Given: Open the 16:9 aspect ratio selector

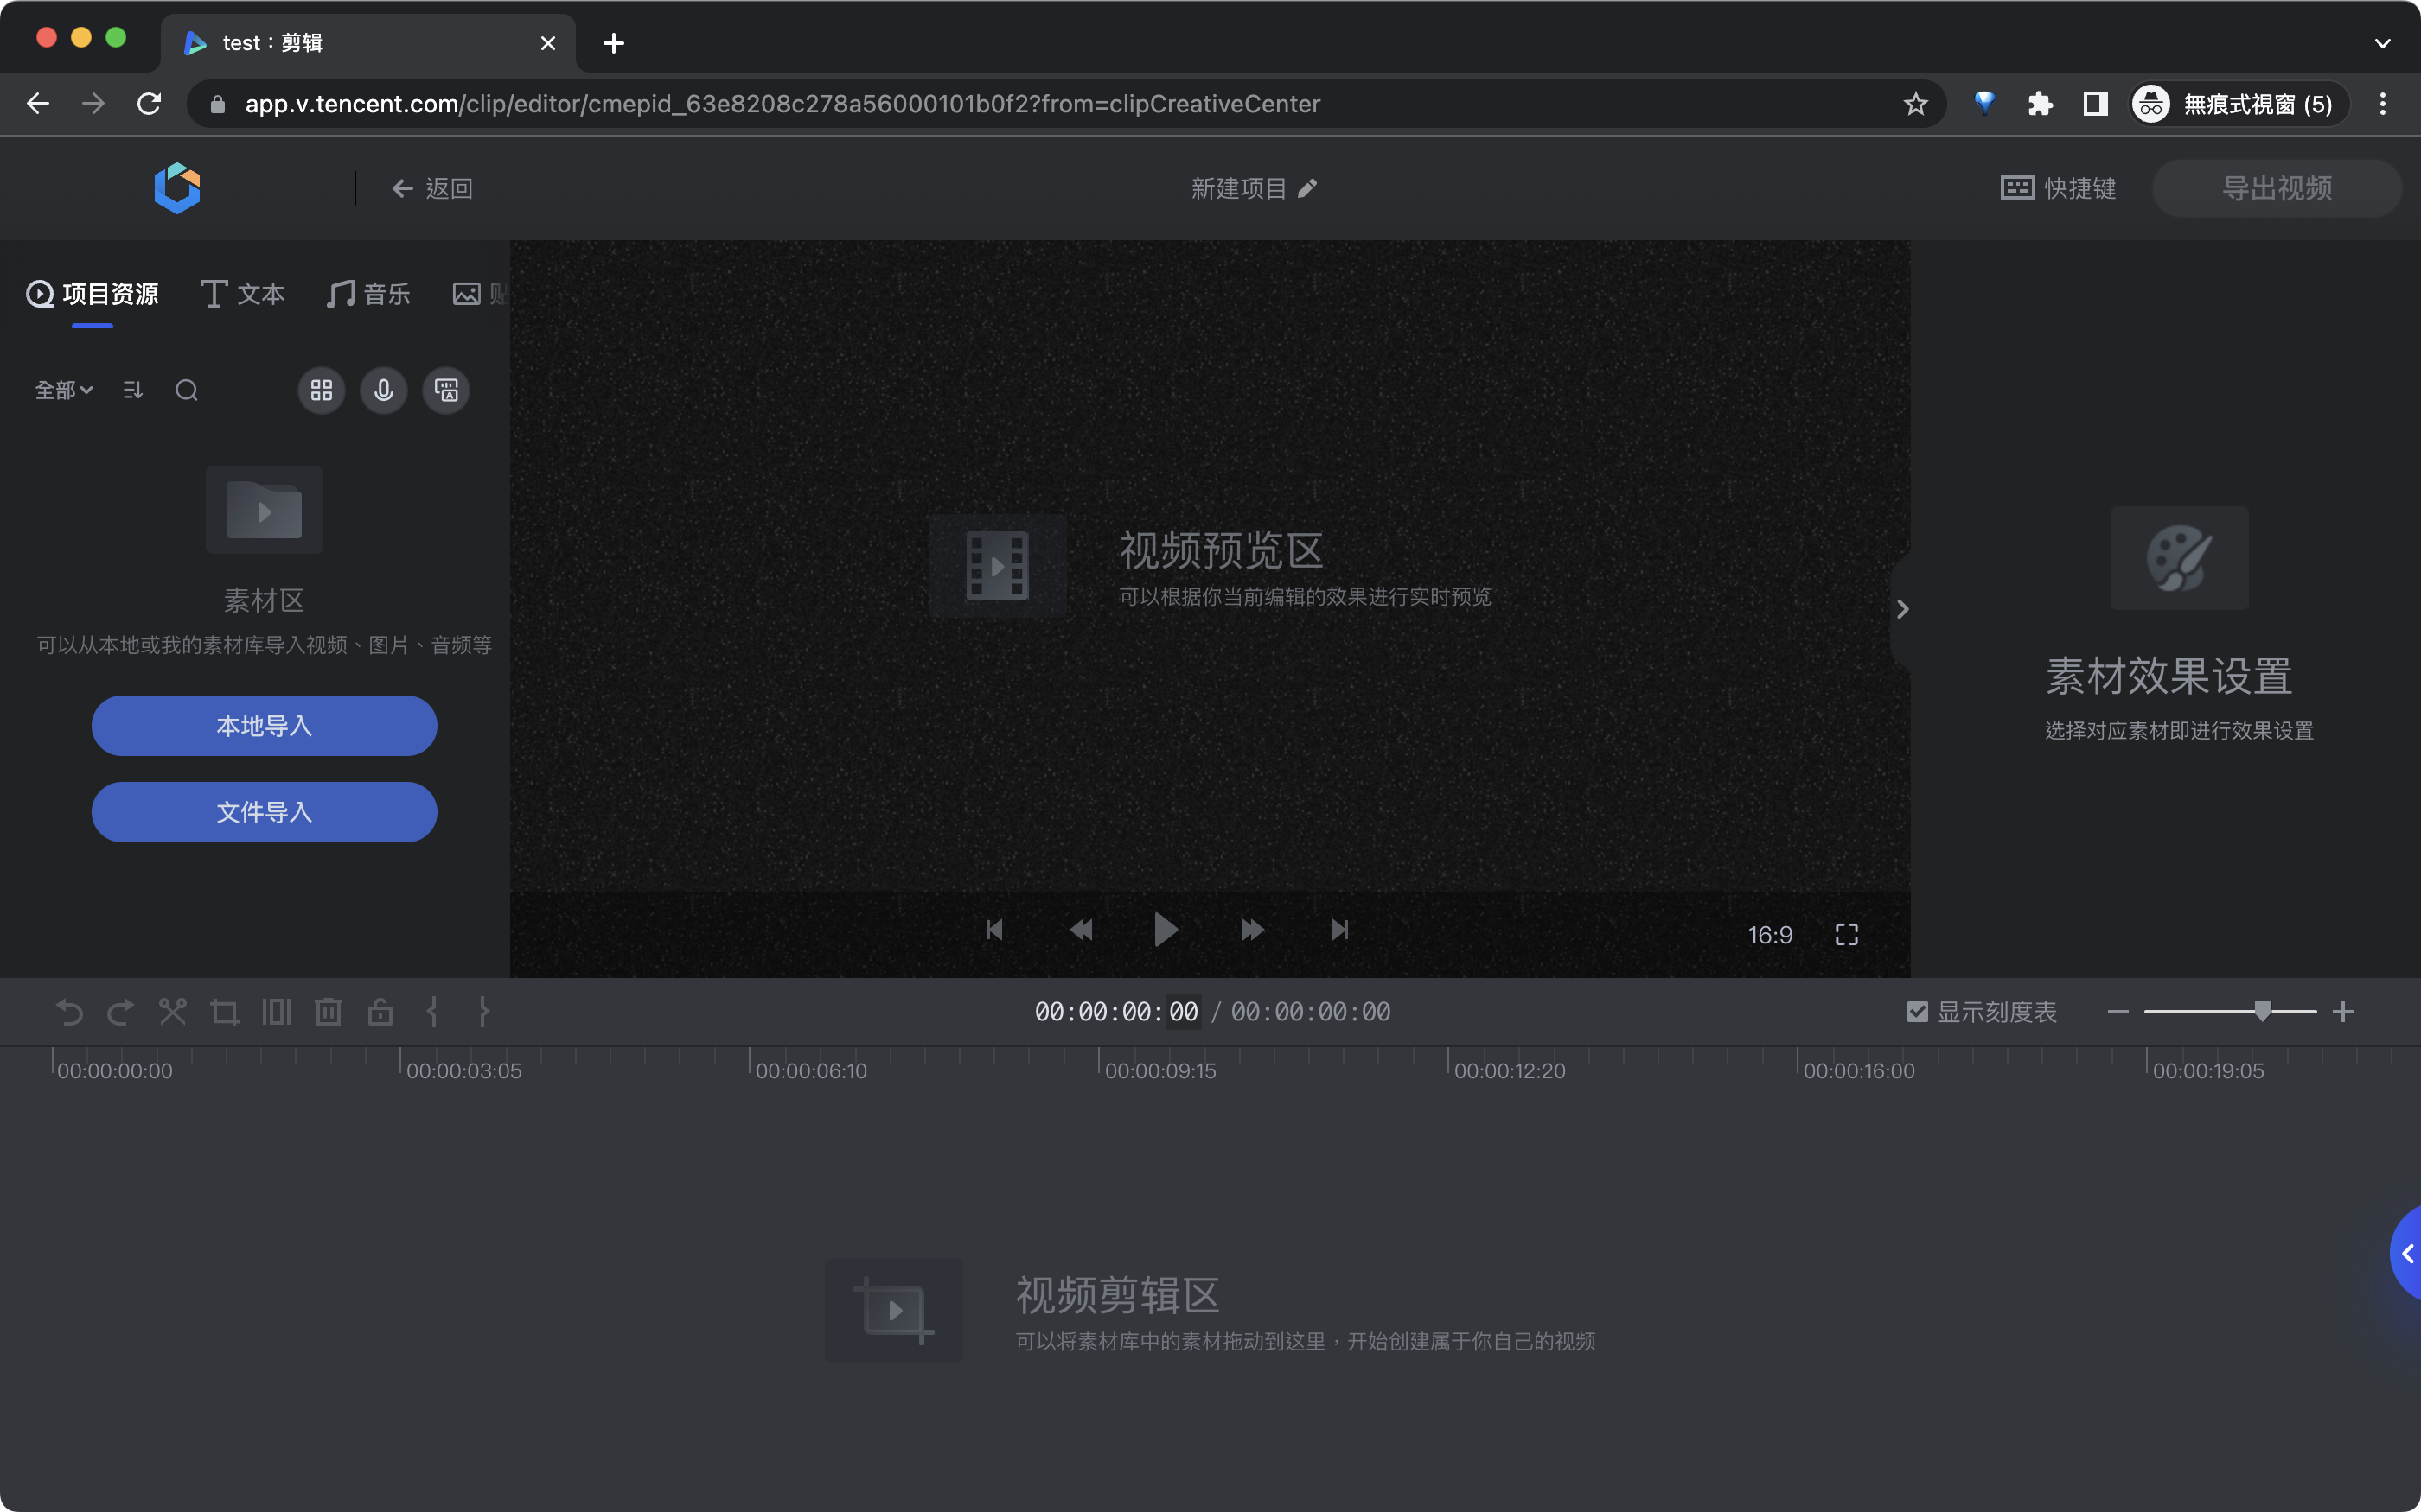Looking at the screenshot, I should (x=1770, y=934).
